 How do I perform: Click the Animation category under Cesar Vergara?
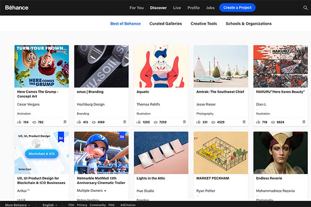click(24, 114)
